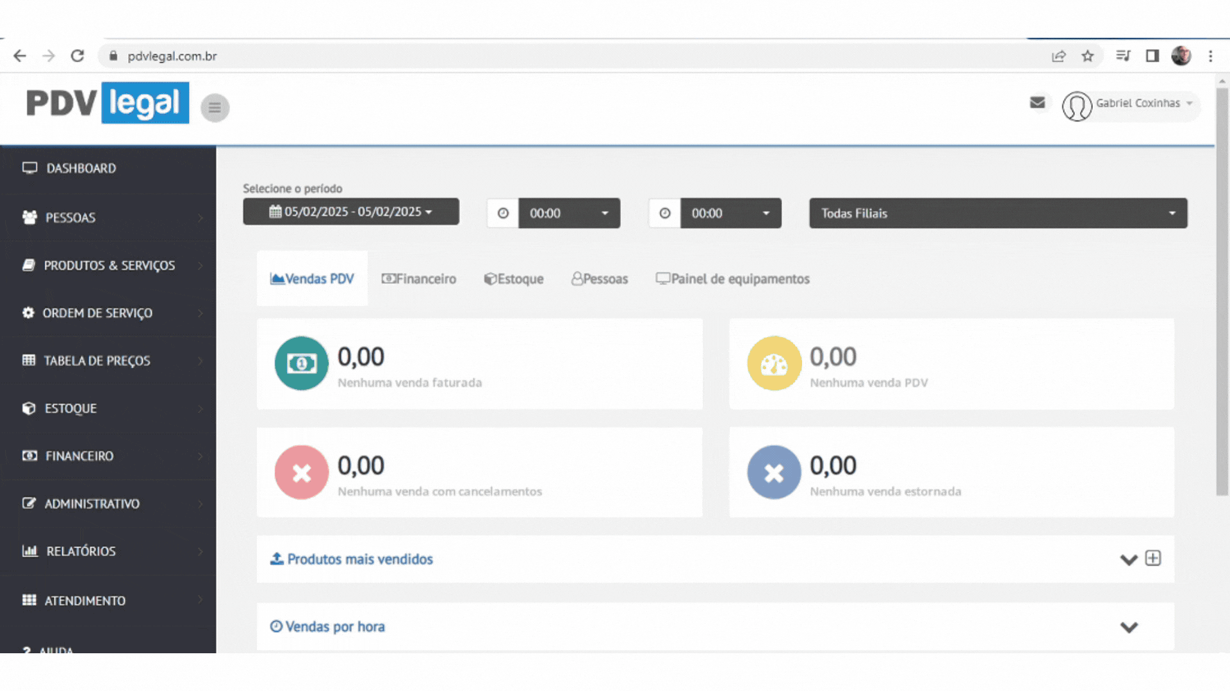Click the page vertical scrollbar
The image size is (1230, 691).
[1222, 291]
